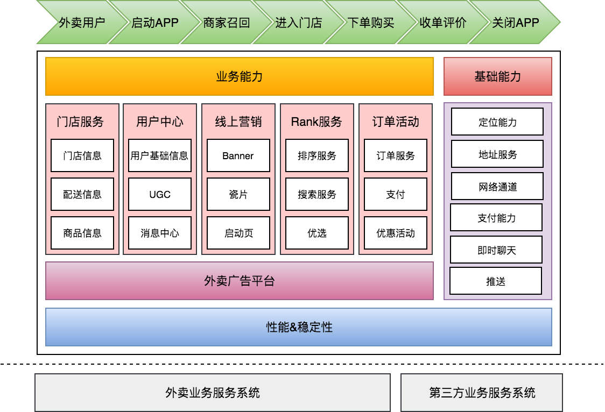
Task: Select 排序服务 under Rank服务
Action: click(316, 155)
